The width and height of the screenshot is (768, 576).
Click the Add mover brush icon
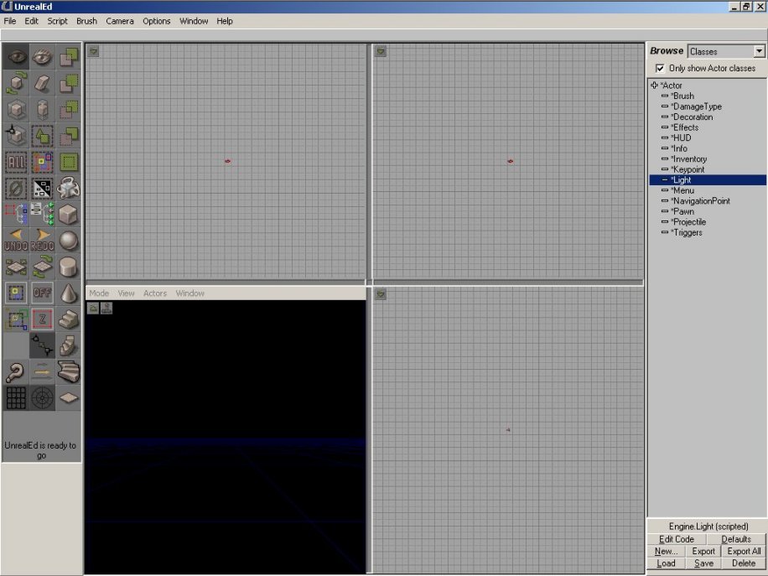click(x=69, y=188)
